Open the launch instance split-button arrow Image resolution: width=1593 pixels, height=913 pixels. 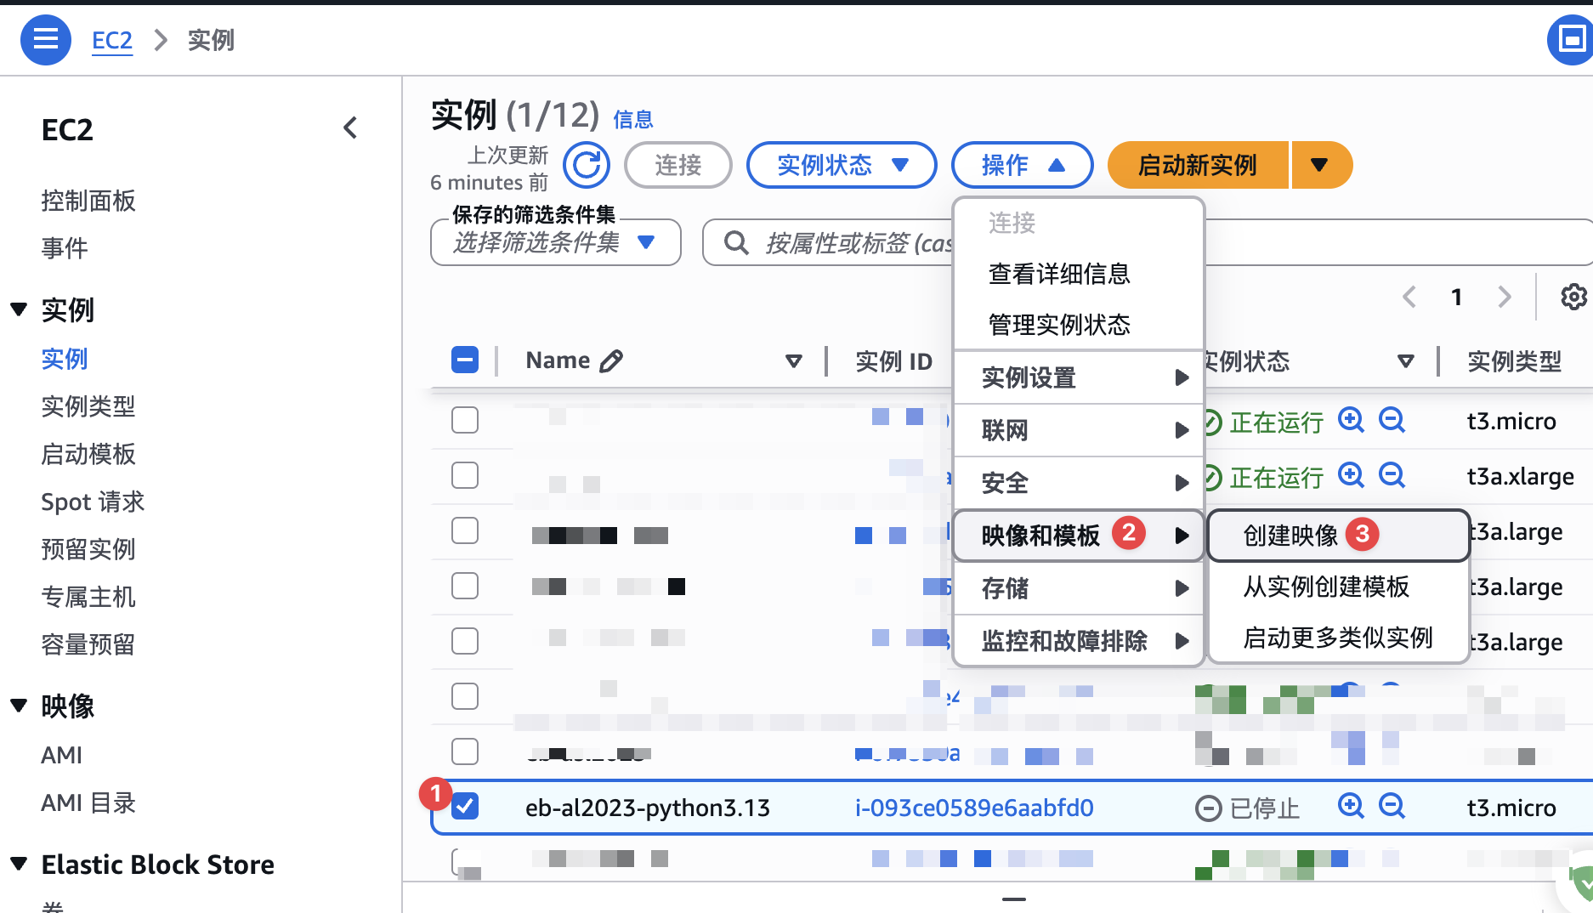click(x=1321, y=165)
